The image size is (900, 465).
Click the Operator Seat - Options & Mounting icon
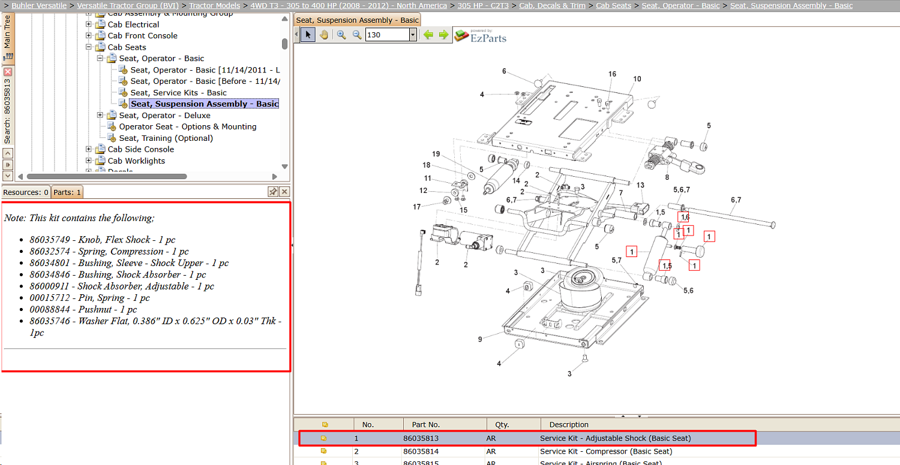[x=112, y=127]
